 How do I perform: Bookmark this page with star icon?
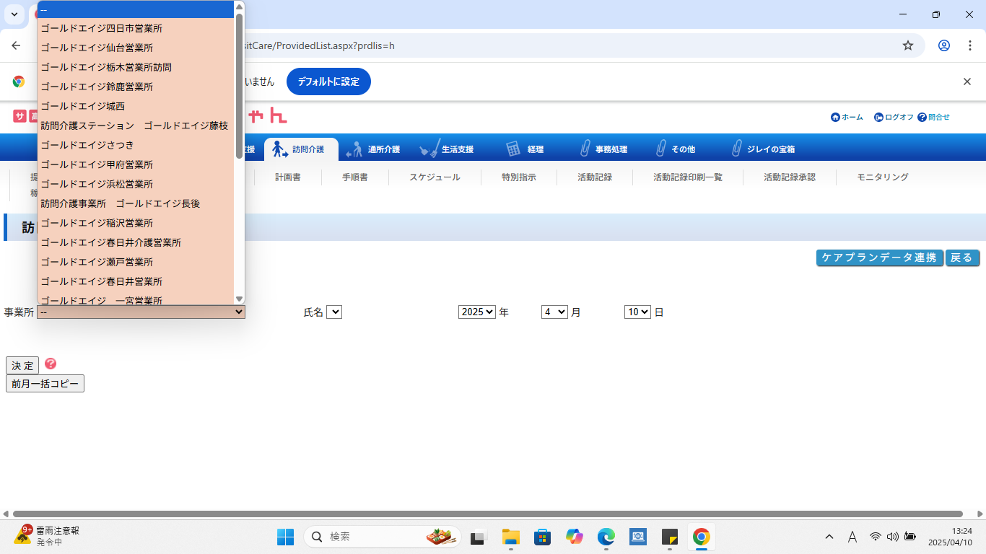click(908, 45)
